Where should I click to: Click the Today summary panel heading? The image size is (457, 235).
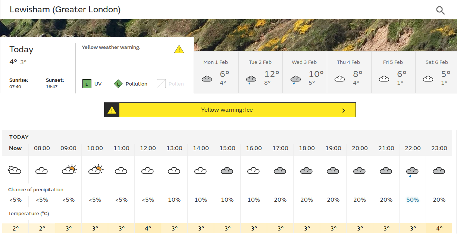coord(21,50)
